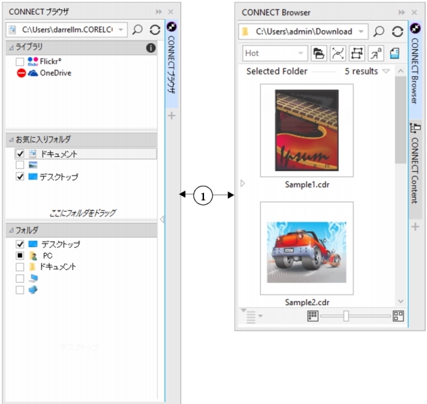Click the thumbnail size slider handle
This screenshot has height=404, width=427.
(346, 316)
